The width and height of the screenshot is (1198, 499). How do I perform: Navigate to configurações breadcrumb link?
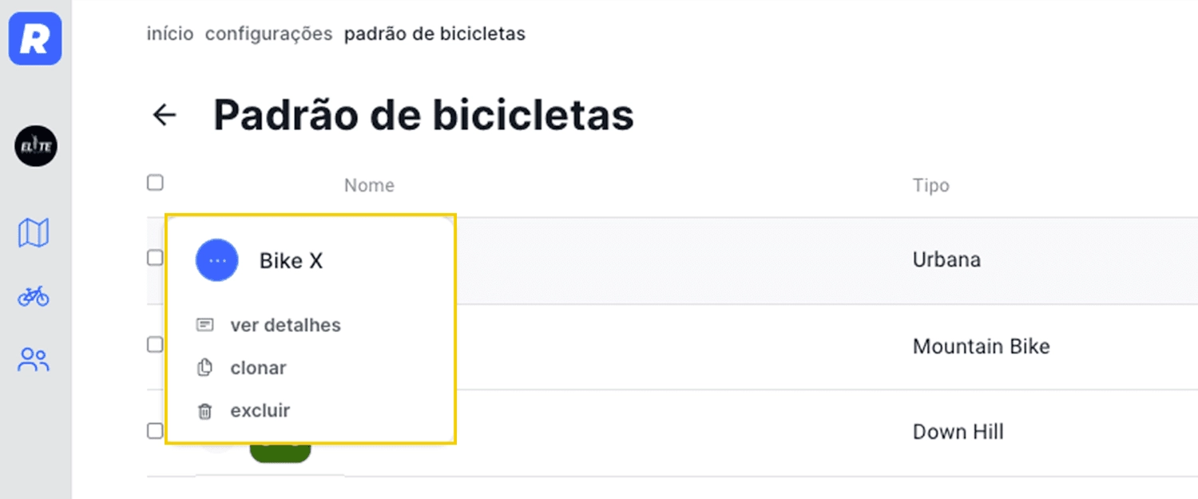(268, 34)
